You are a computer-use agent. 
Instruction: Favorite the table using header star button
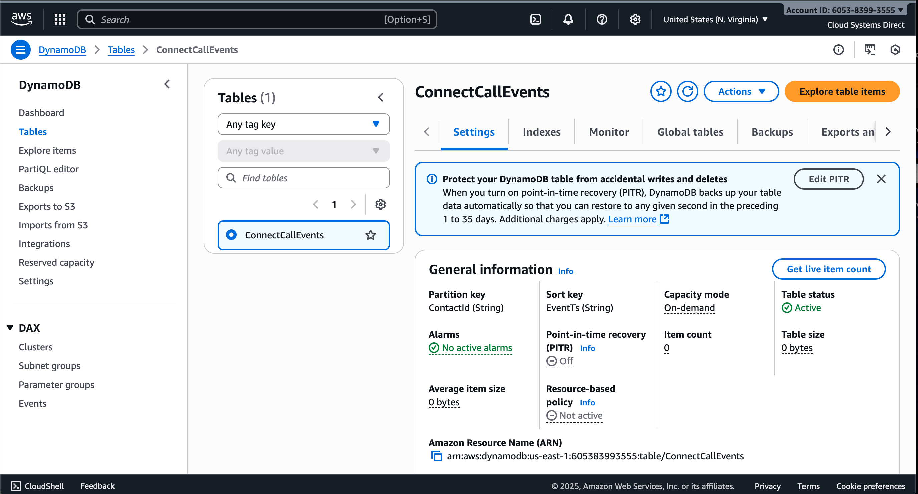[x=661, y=91]
